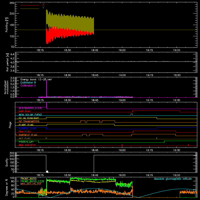Viewport: 200px width, 200px height.
Task: Select the olive Y legend label
Action: point(43,8)
